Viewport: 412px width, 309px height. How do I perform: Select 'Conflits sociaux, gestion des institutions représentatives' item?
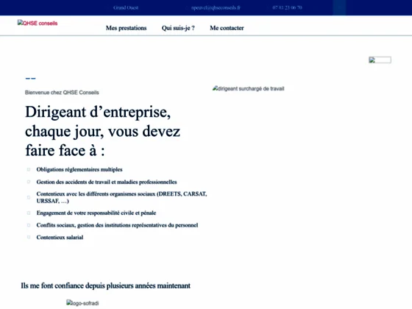tap(117, 225)
